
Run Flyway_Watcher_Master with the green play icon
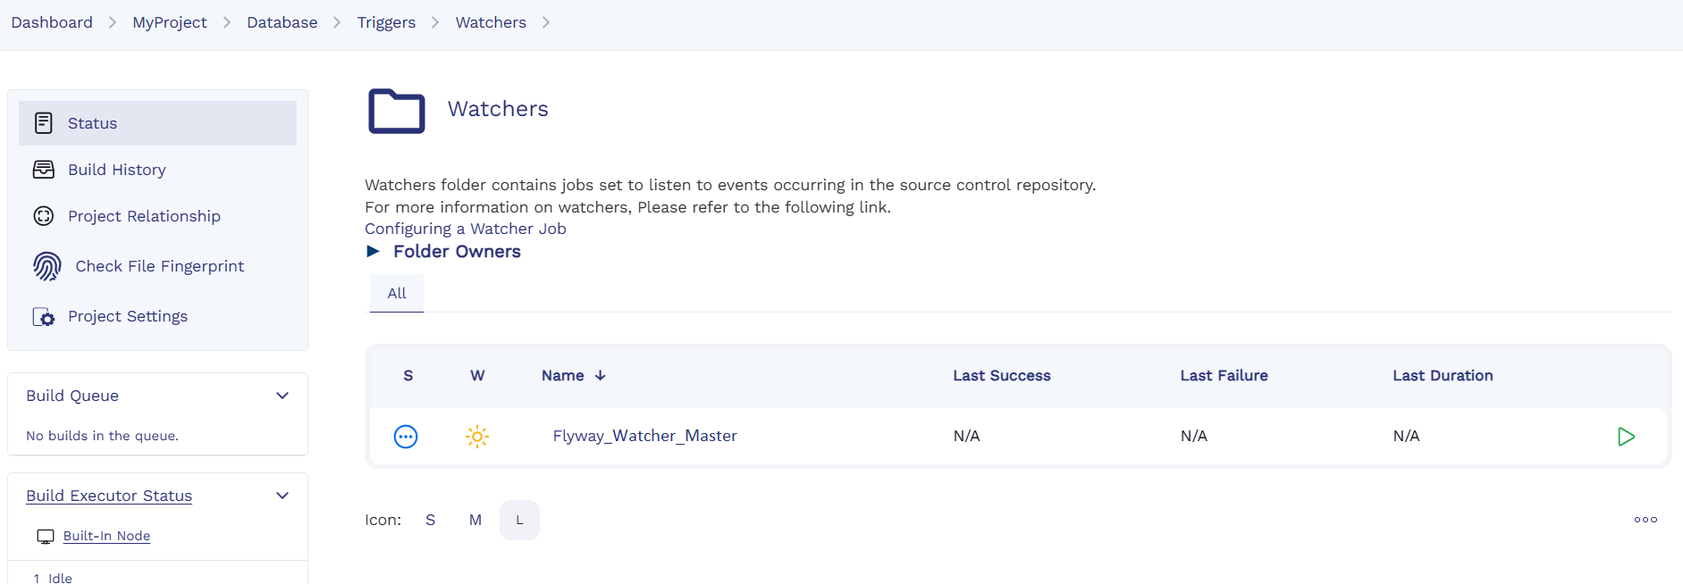click(1626, 437)
